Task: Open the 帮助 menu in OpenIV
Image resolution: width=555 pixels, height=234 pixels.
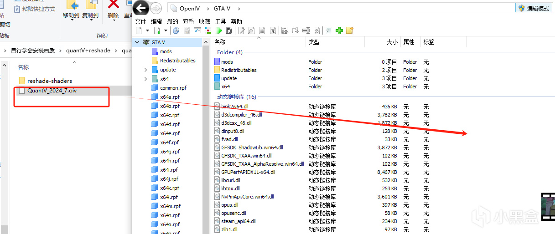Action: point(236,21)
